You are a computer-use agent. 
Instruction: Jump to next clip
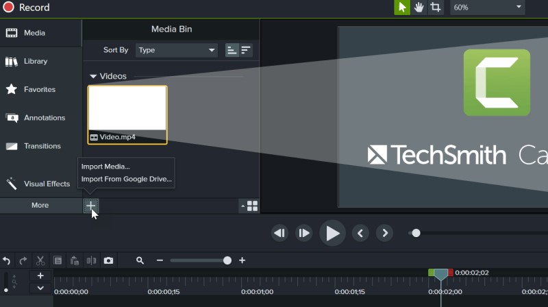coord(384,233)
